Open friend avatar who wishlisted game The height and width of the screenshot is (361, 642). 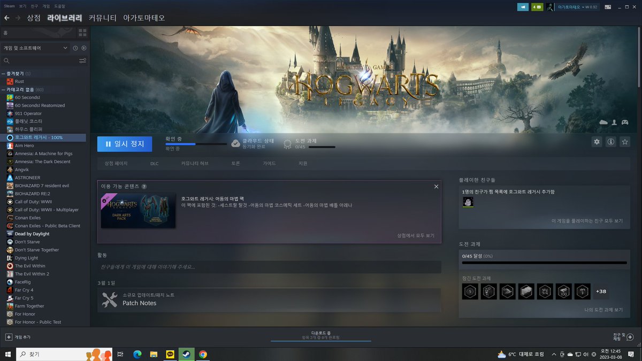[468, 202]
